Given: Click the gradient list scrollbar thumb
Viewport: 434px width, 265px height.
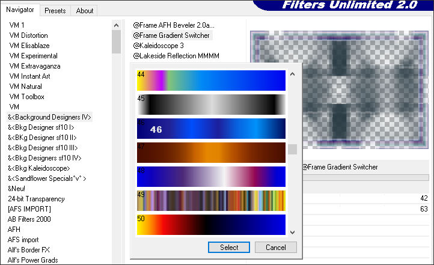Looking at the screenshot, I should 292,150.
